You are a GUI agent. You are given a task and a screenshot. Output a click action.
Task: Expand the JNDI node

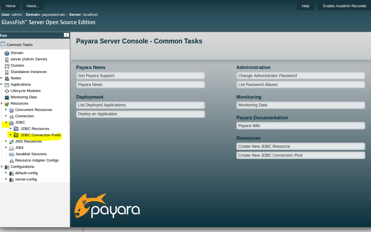pos(6,147)
